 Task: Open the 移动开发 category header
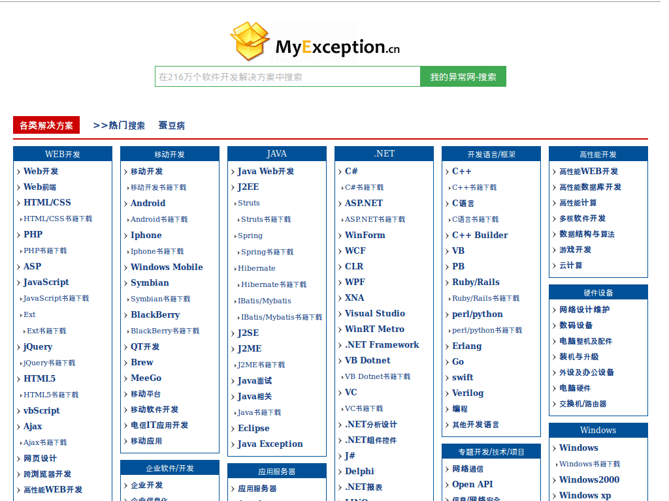pyautogui.click(x=170, y=154)
